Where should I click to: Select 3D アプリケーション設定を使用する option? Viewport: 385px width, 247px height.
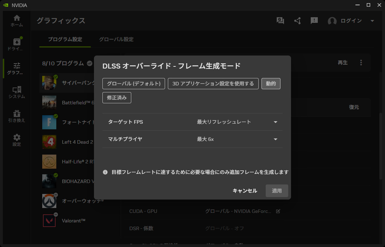pos(213,84)
